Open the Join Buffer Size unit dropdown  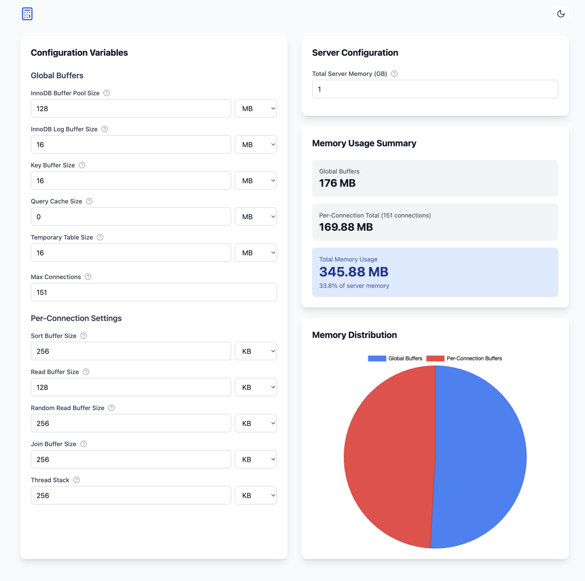(x=256, y=459)
